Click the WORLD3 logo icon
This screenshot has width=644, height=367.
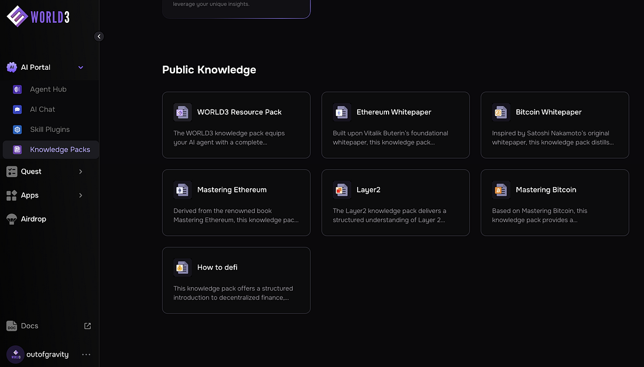[x=18, y=16]
